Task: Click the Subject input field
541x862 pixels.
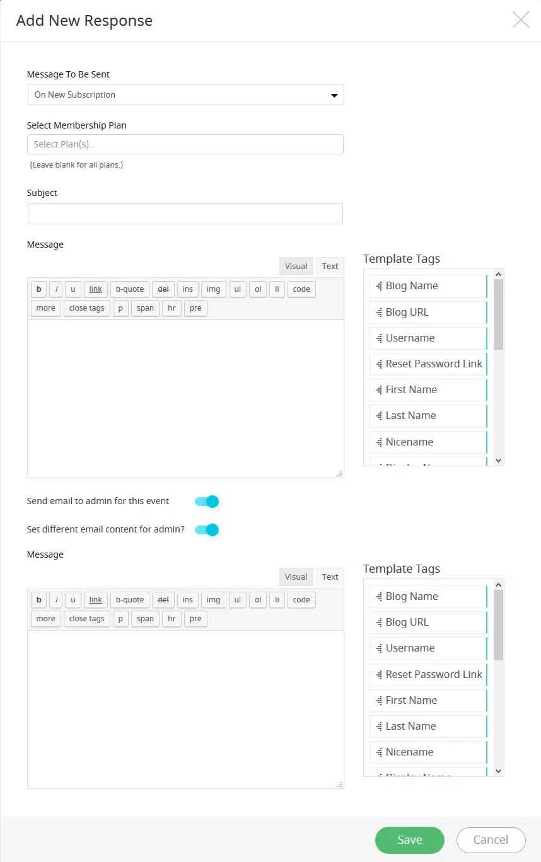Action: (185, 214)
